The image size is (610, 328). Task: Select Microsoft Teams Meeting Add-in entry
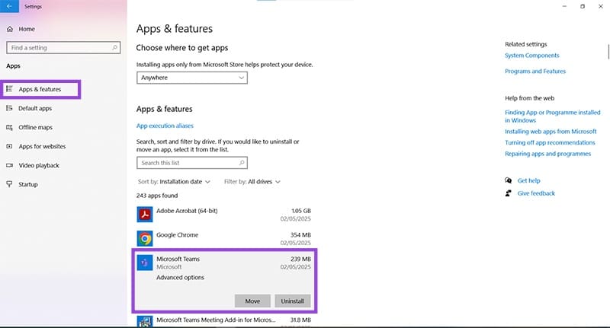coord(223,322)
